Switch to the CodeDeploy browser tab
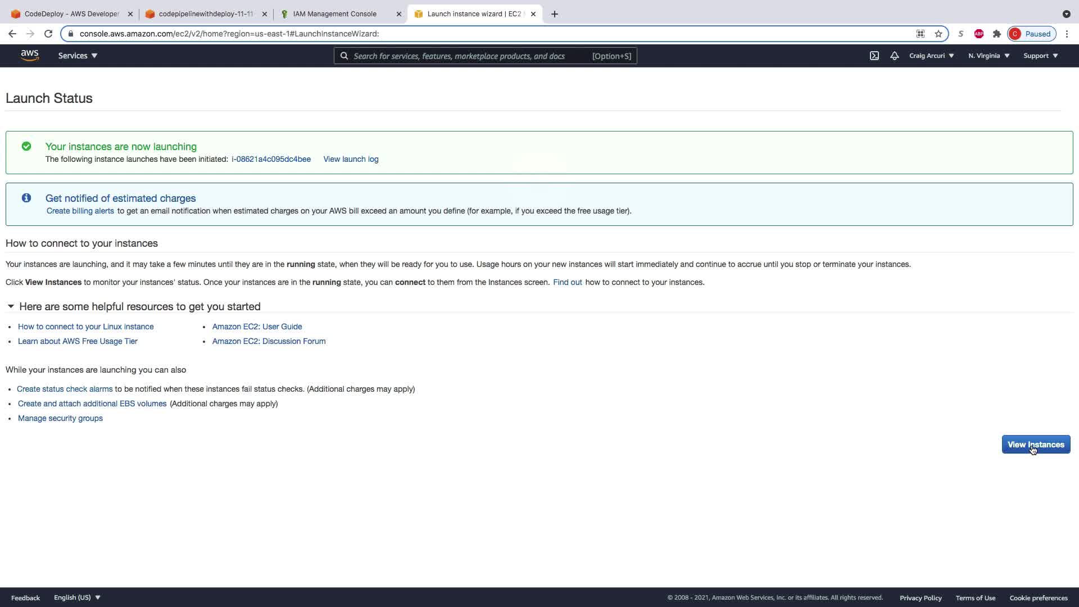The height and width of the screenshot is (607, 1079). pos(71,14)
